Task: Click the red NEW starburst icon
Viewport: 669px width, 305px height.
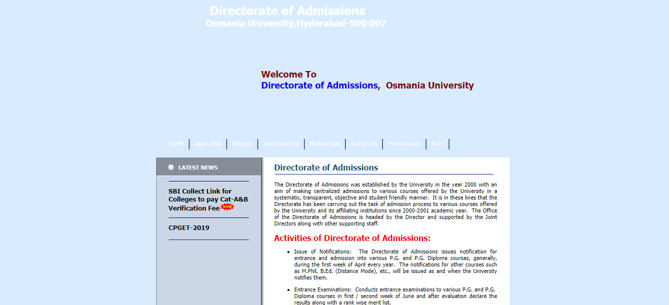Action: coord(226,207)
